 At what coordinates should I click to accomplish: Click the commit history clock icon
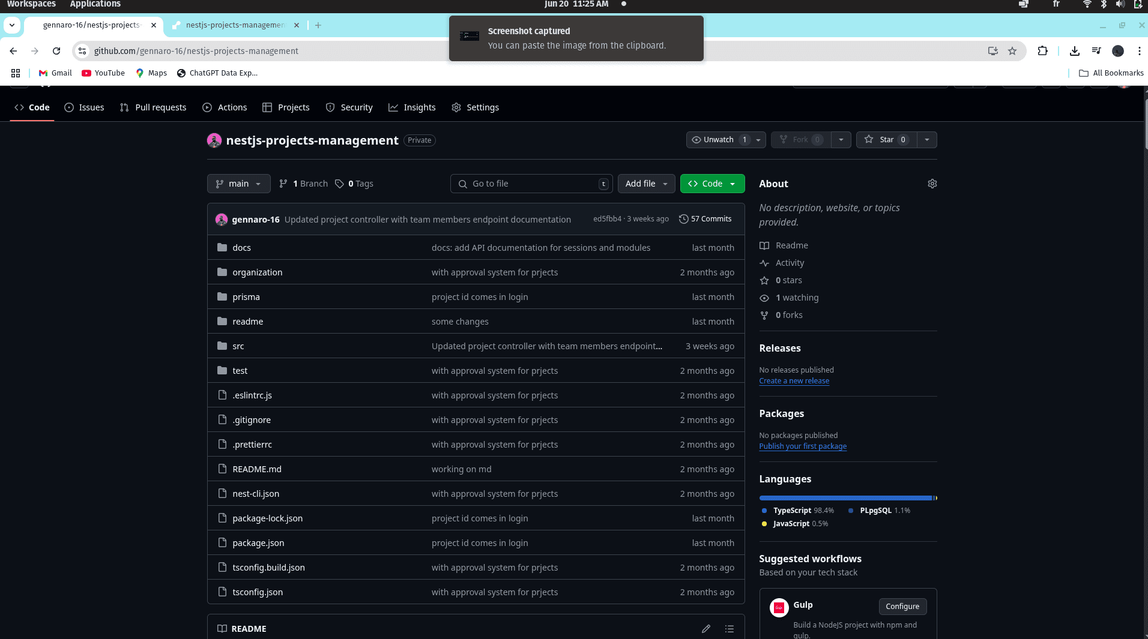pos(683,219)
